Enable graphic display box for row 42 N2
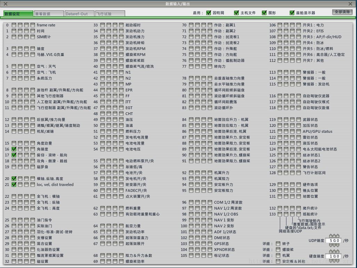Screen dimensions: 357x268 click(x=115, y=78)
